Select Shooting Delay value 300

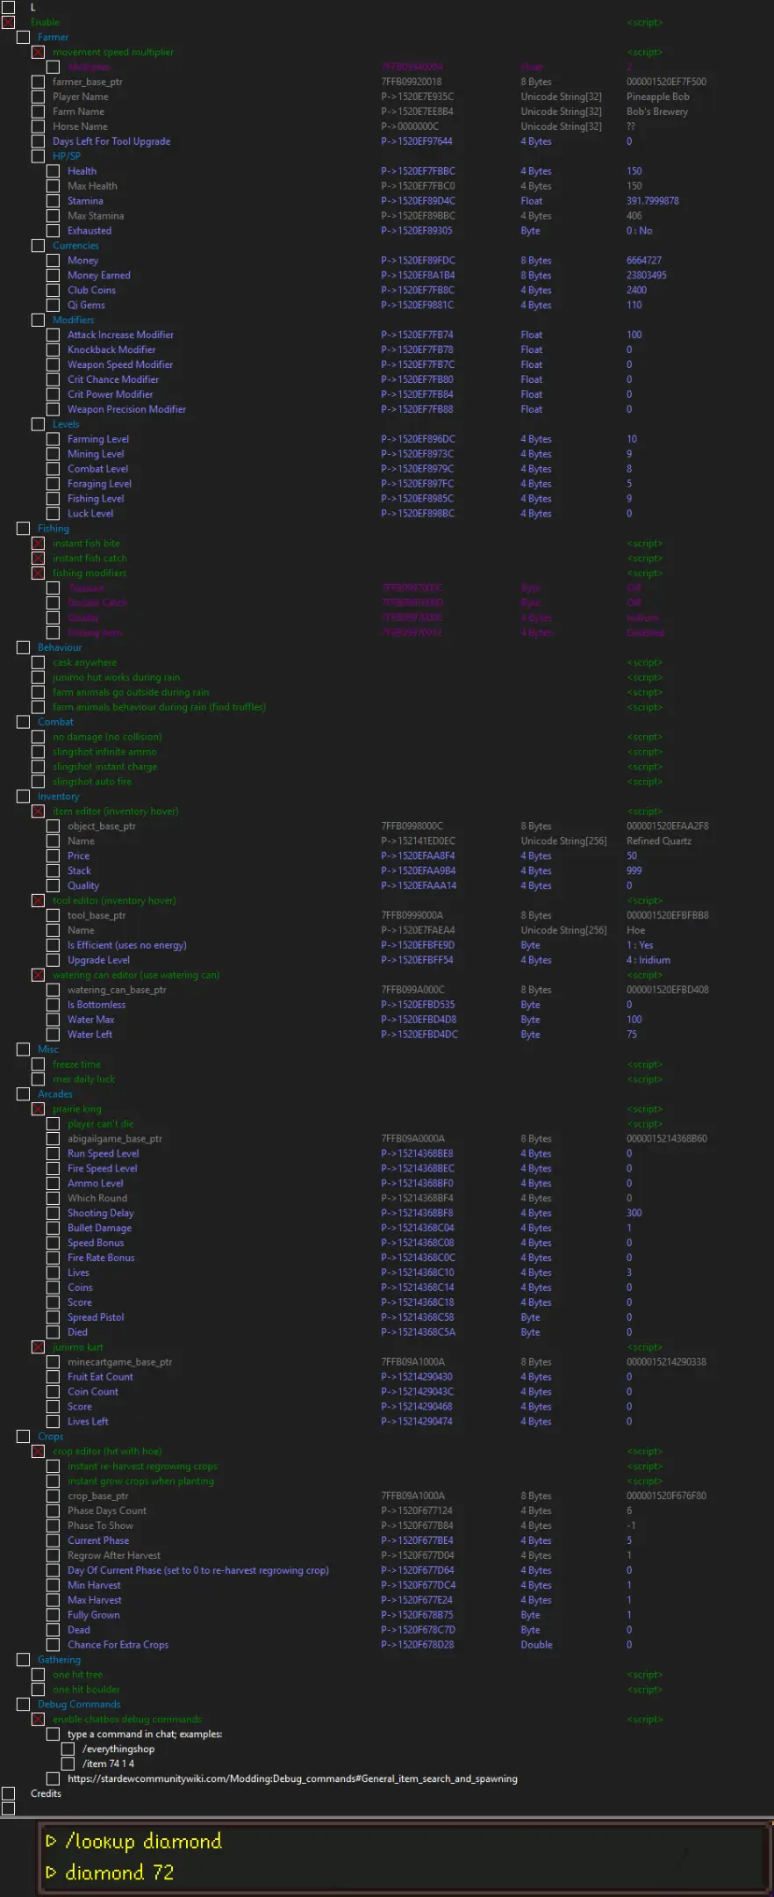(x=634, y=1213)
